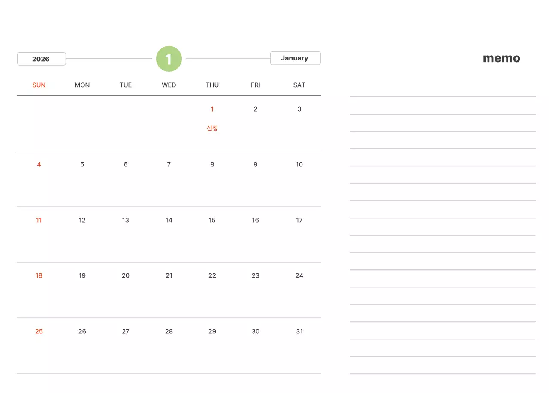Pick date 28 on Wednesday
549x393 pixels.
[169, 331]
